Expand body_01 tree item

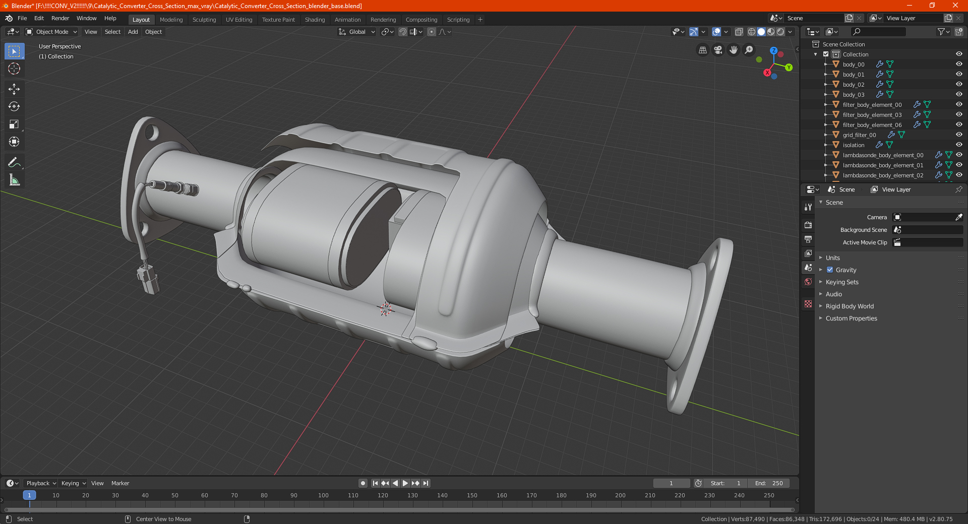(x=825, y=74)
